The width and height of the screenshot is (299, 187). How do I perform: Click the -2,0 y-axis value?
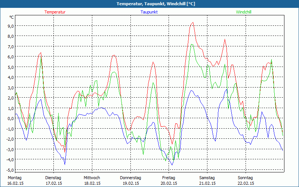(10, 139)
